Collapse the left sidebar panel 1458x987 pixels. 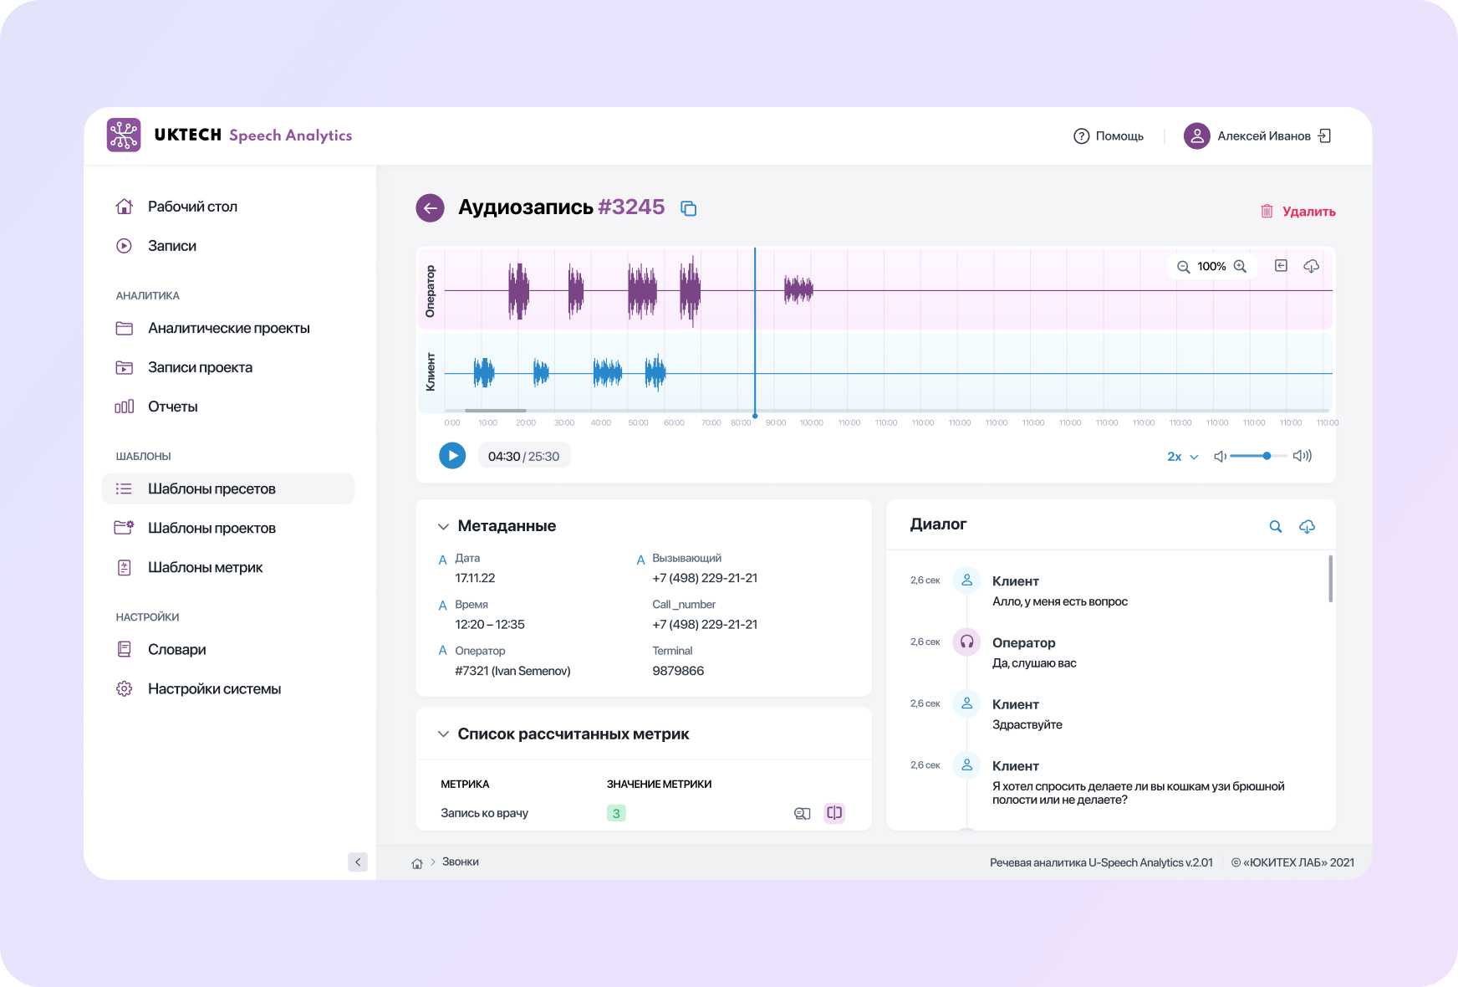[358, 862]
